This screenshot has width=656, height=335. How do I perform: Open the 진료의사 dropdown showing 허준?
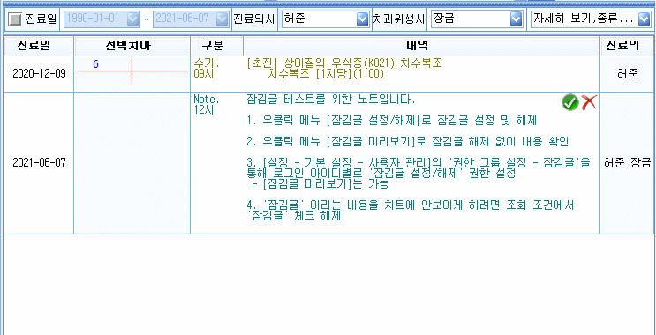tap(362, 19)
